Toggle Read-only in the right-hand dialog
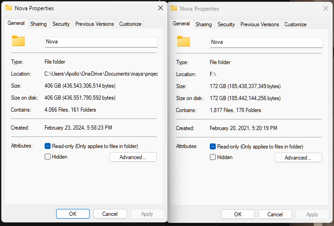Viewport: 334px width, 226px height. pos(213,147)
